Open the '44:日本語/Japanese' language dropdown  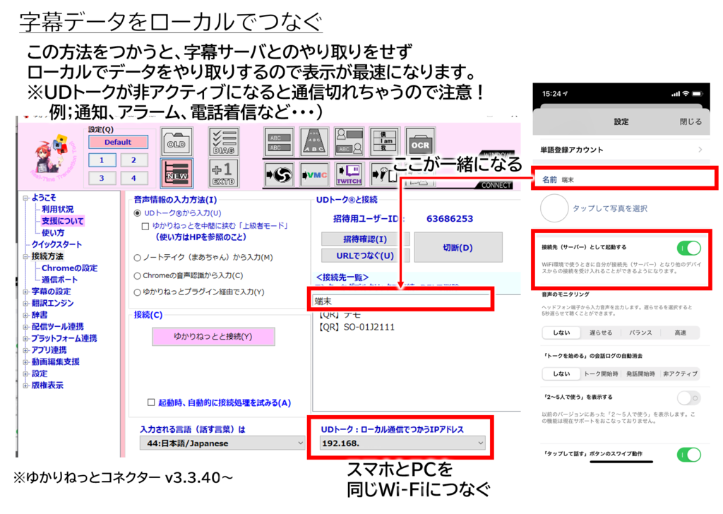(x=222, y=443)
